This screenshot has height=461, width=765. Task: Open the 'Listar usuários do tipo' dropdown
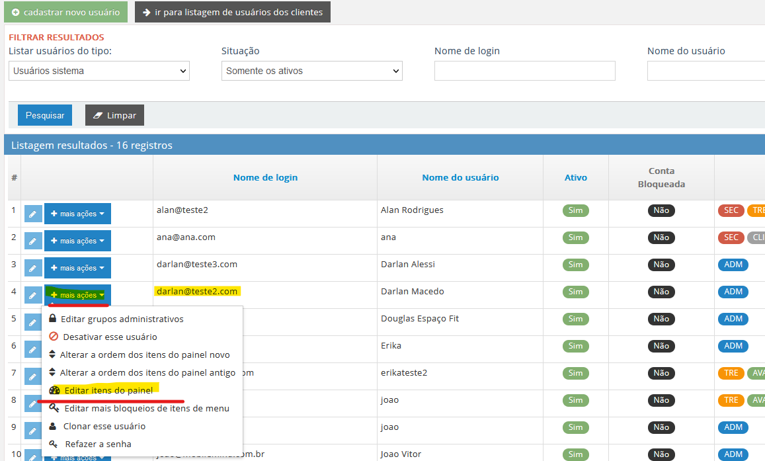coord(99,71)
